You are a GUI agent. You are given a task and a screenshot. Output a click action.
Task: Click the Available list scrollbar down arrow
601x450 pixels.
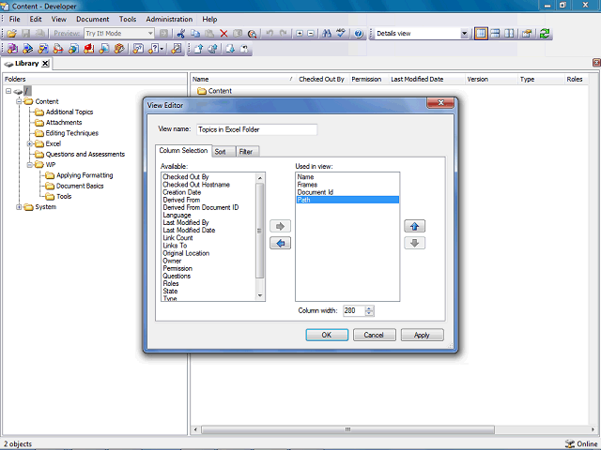coord(260,296)
